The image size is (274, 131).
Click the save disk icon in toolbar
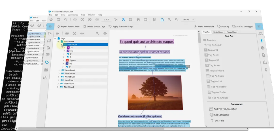pyautogui.click(x=58, y=20)
